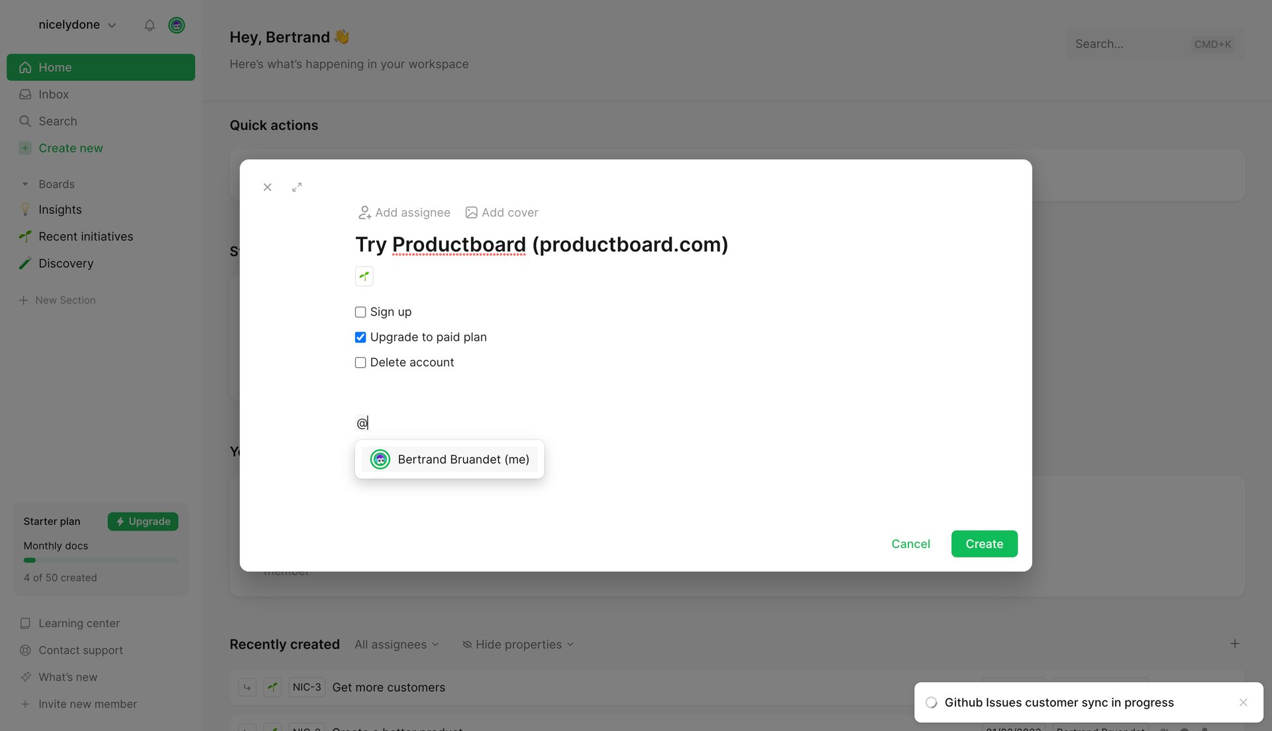Click the Discovery pencil icon
The height and width of the screenshot is (731, 1272).
25,263
